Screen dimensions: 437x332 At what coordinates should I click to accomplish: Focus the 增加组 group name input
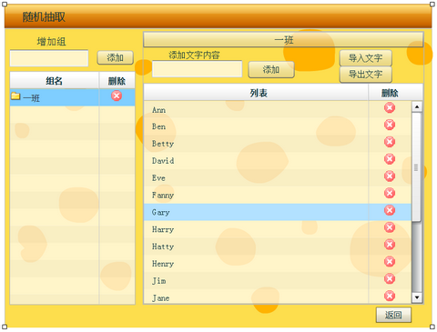tap(49, 58)
